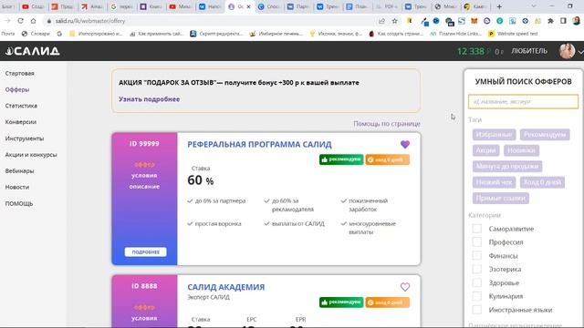The height and width of the screenshot is (328, 584).
Task: Show условия tab on ID 99999 card
Action: (144, 175)
